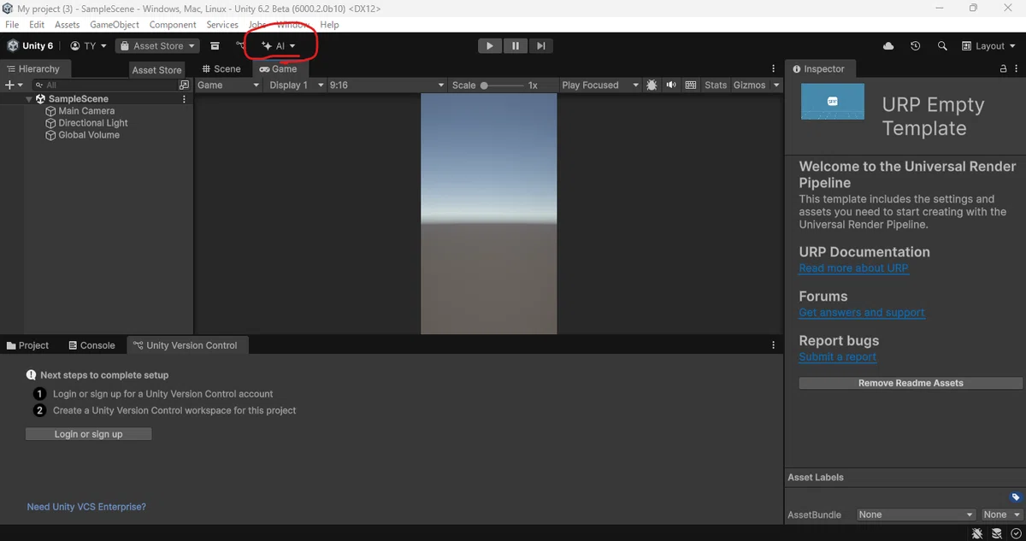Click the blue asset label tag icon

pyautogui.click(x=1015, y=497)
